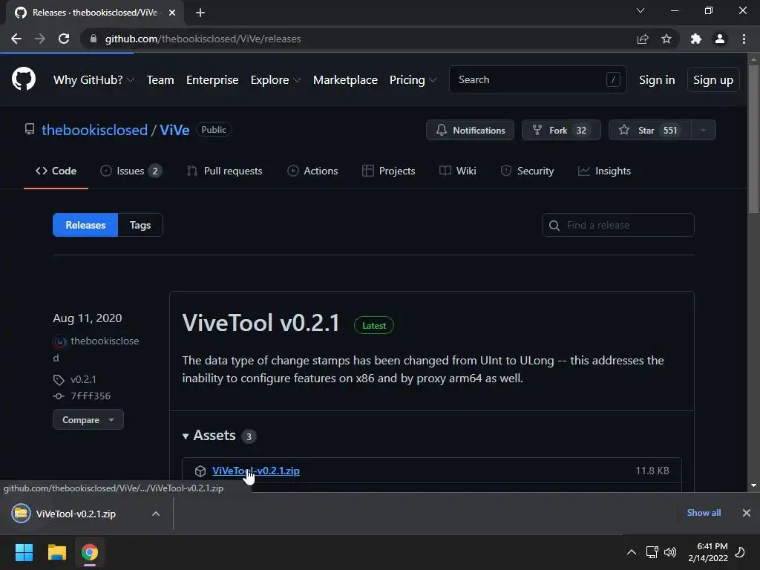
Task: Open the v0.2.1 tag link
Action: point(83,379)
